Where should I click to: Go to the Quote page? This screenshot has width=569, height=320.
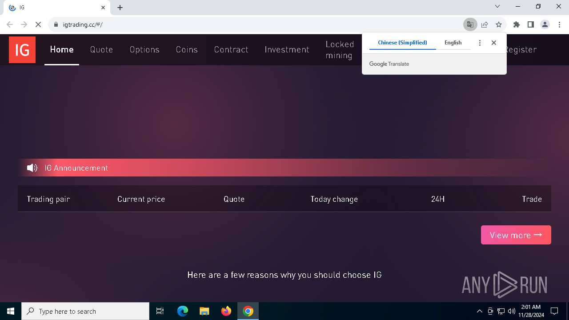coord(101,49)
